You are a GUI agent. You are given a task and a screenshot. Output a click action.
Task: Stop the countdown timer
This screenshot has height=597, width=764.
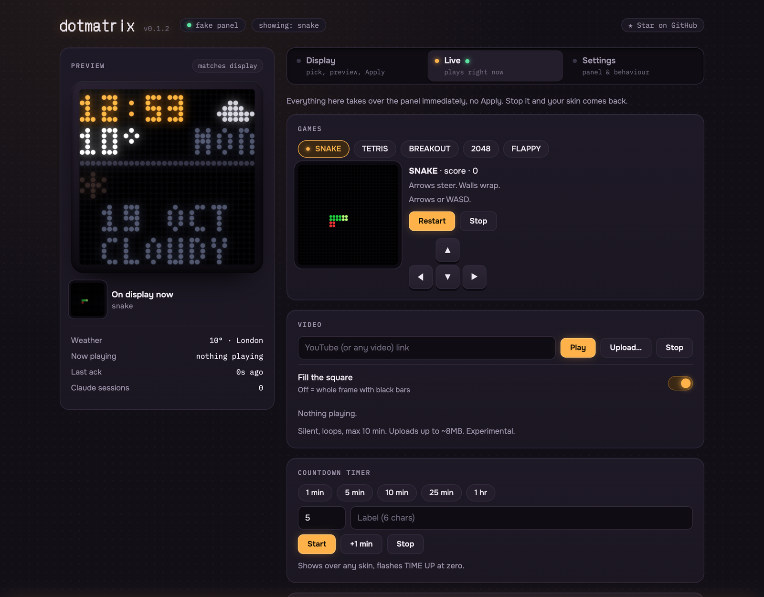[405, 544]
